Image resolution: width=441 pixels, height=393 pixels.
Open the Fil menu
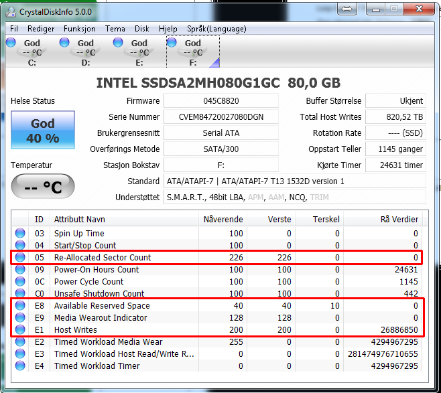[14, 29]
